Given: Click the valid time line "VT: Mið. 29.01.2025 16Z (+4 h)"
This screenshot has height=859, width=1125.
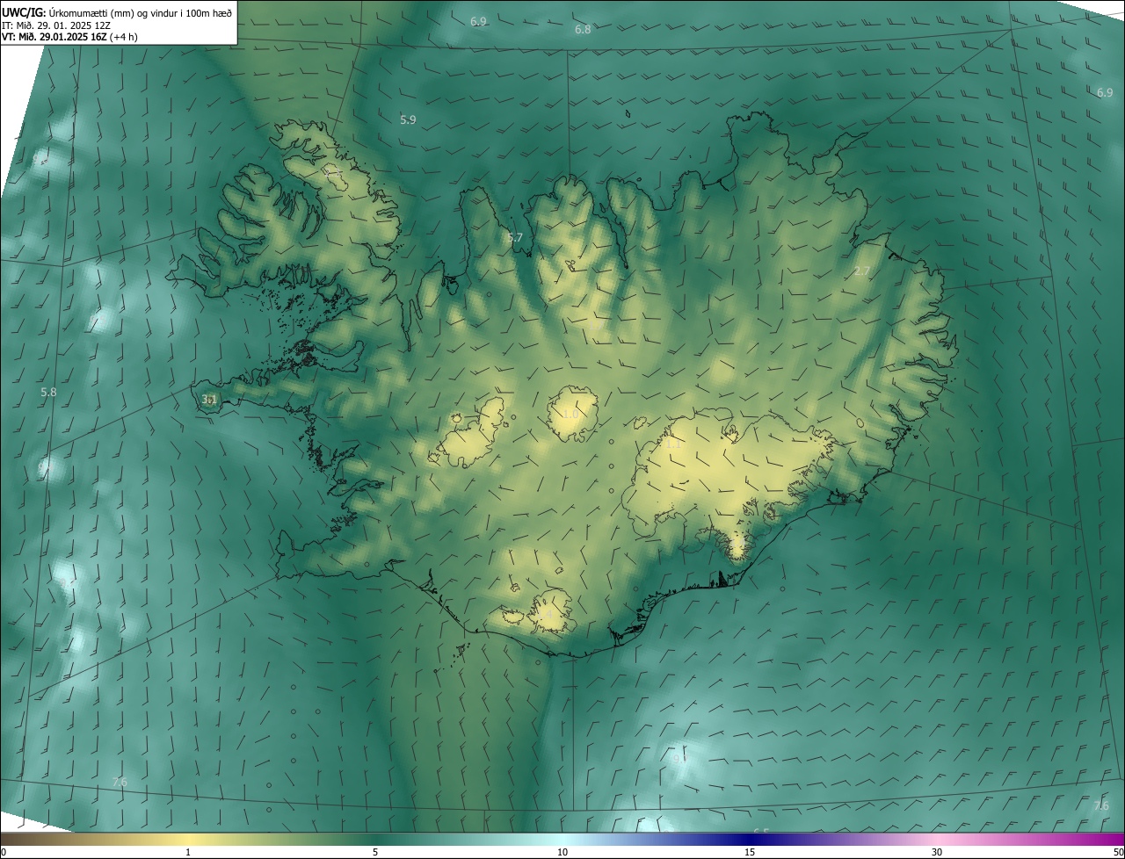Looking at the screenshot, I should point(69,37).
